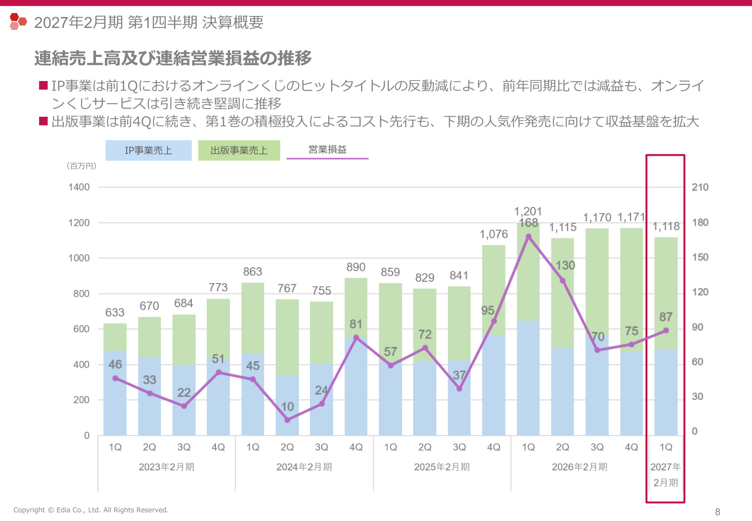Screen dimensions: 752x521
Task: Click the page number 8
Action: [717, 512]
